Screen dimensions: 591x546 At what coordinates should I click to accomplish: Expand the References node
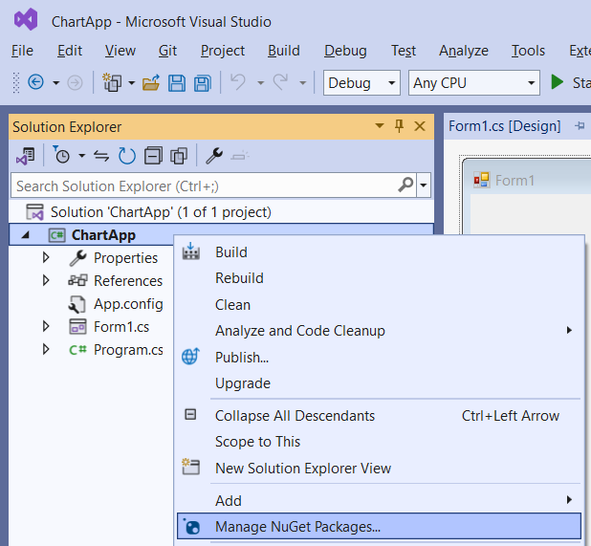(x=46, y=280)
